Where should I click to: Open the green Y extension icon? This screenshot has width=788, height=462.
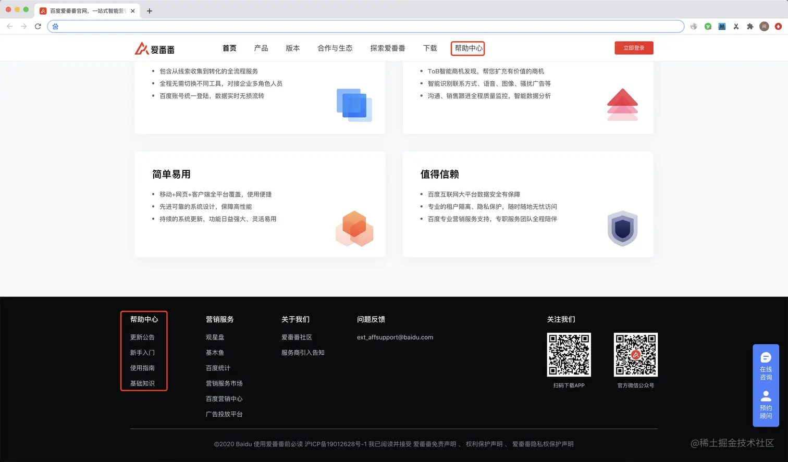[x=708, y=27]
